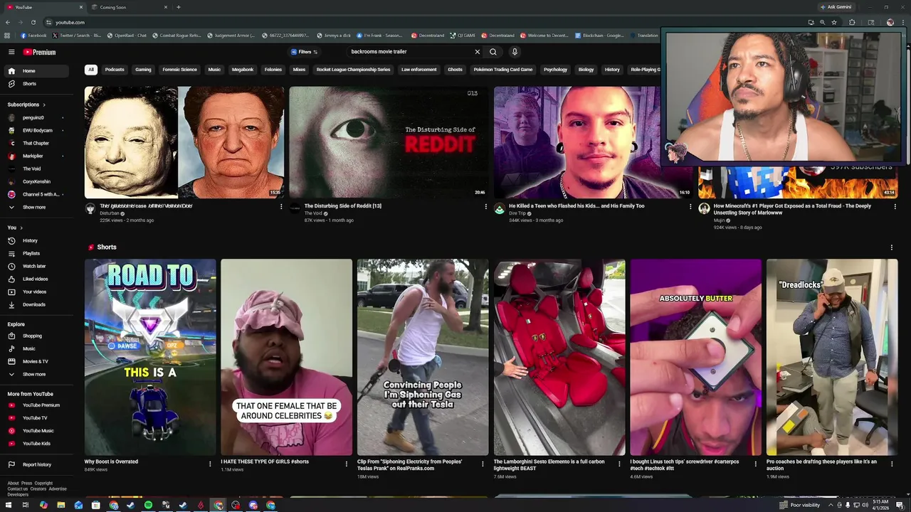The height and width of the screenshot is (512, 911).
Task: Open YouTube Kids in the sidebar
Action: 36,444
